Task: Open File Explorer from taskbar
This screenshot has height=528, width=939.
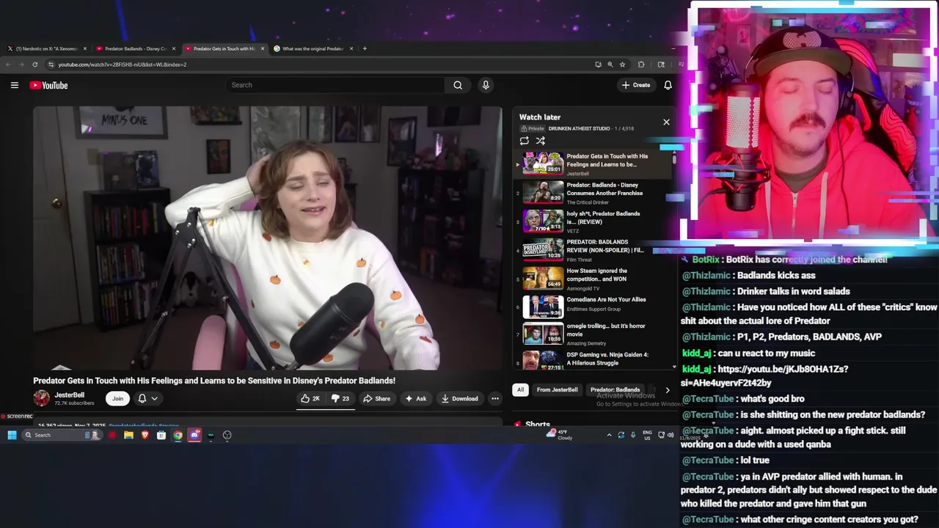Action: [x=128, y=435]
